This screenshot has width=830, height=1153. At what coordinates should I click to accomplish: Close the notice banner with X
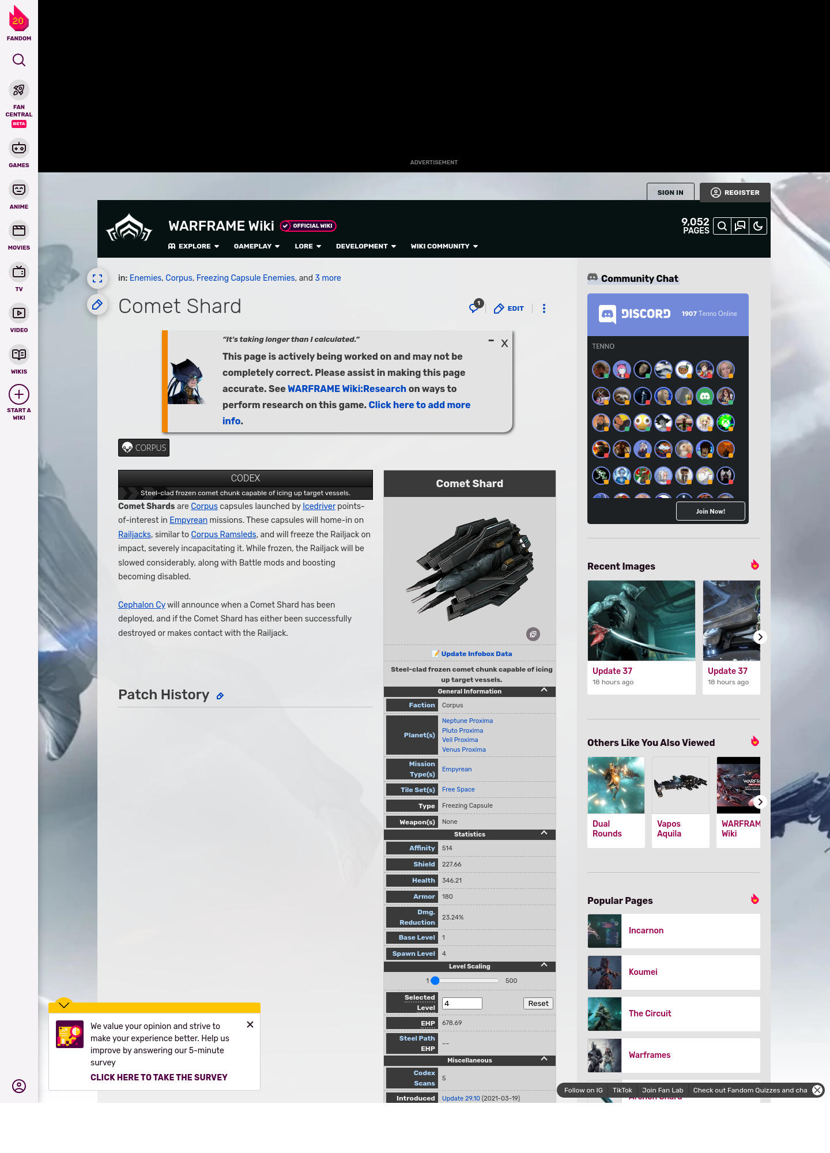(504, 343)
